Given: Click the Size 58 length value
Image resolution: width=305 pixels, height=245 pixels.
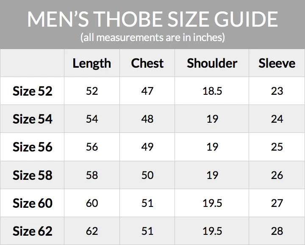Looking at the screenshot, I should 92,175.
